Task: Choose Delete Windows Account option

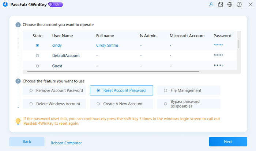Action: (x=54, y=104)
